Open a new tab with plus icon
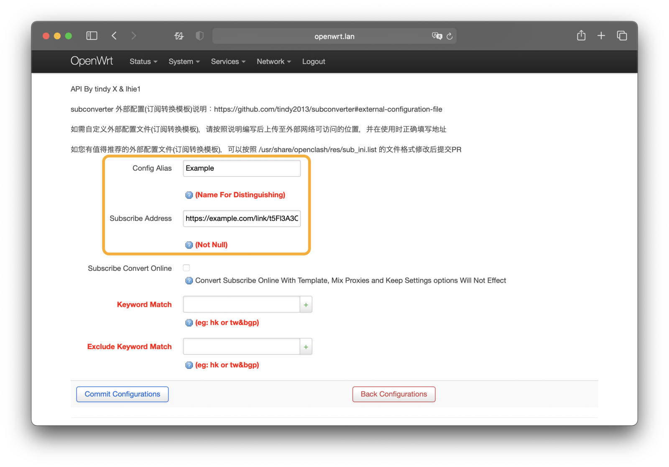 [601, 36]
